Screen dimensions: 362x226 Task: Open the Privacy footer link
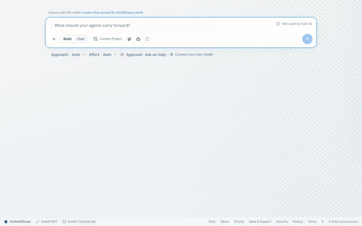[298, 222]
